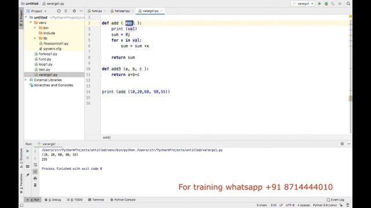Collapse the untitled project root
Viewport: 371px width, 208px height.
click(26, 17)
